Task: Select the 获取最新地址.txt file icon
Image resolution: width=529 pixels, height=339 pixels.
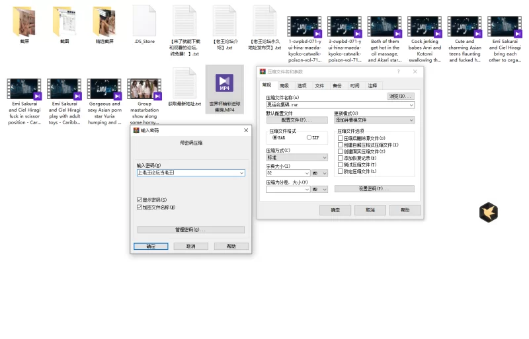Action: (x=184, y=83)
